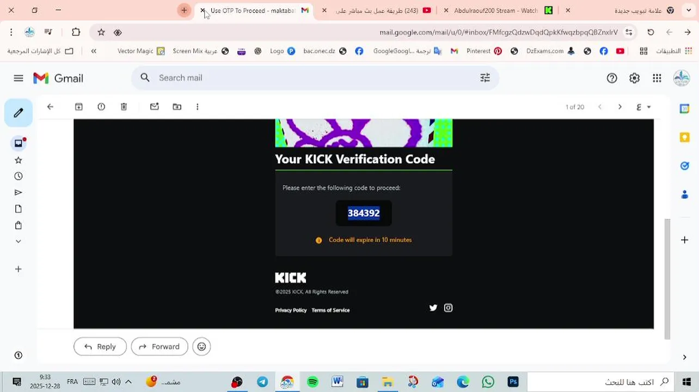
Task: Open Contacts side panel
Action: [685, 194]
